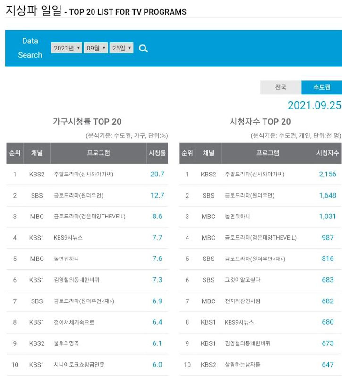Select viewer count 2,156

pos(327,175)
